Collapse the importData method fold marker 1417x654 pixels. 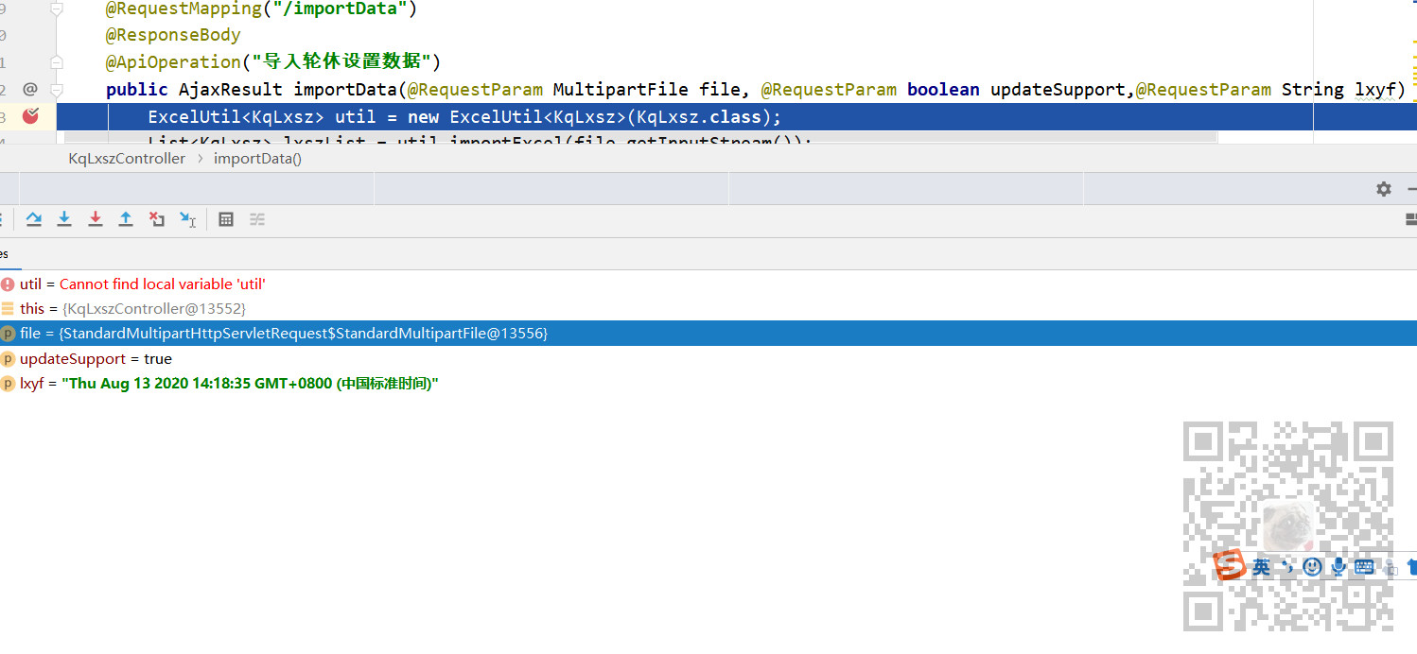pos(57,90)
